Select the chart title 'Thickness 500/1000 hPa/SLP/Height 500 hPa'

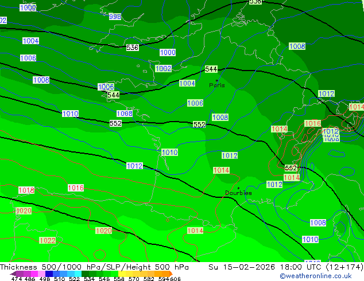point(94,267)
